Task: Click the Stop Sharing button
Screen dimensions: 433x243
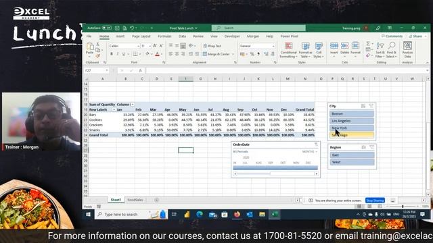Action: [375, 200]
